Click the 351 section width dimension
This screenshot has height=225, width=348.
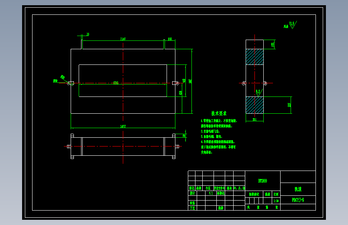tap(254, 120)
